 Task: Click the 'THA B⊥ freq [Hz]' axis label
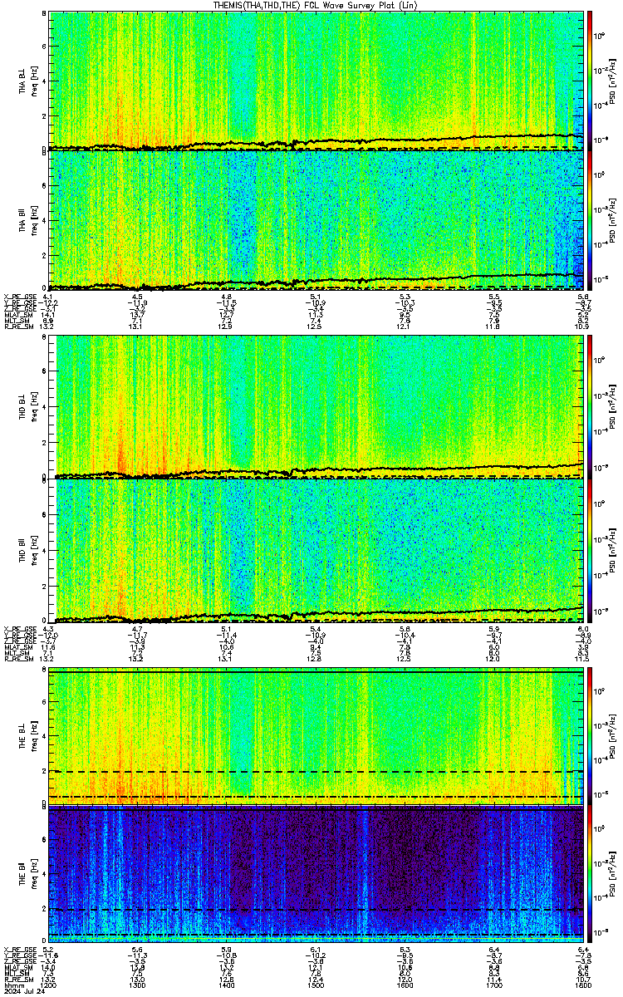pyautogui.click(x=28, y=80)
